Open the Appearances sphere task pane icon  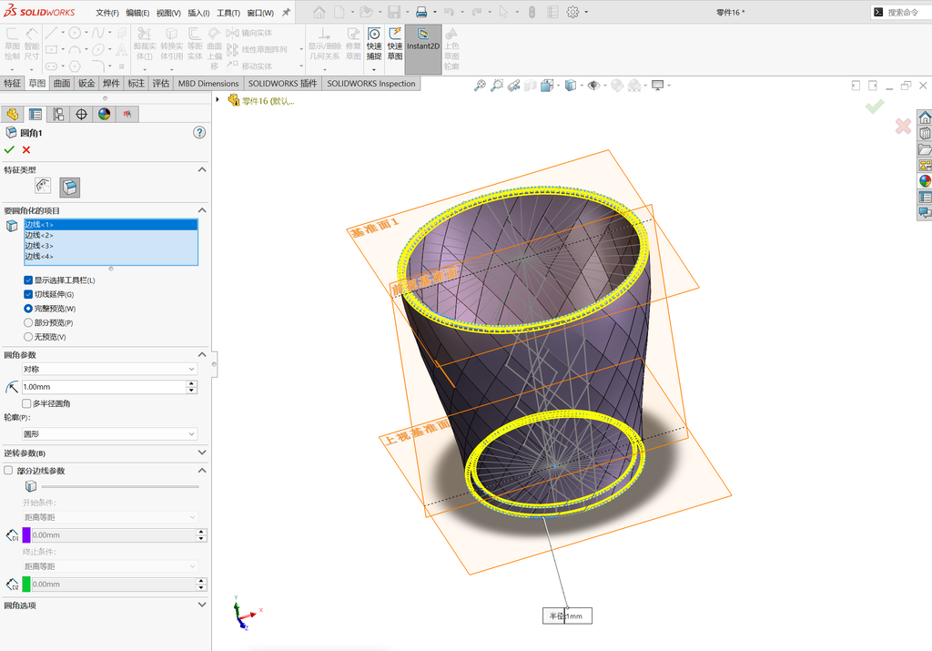925,181
